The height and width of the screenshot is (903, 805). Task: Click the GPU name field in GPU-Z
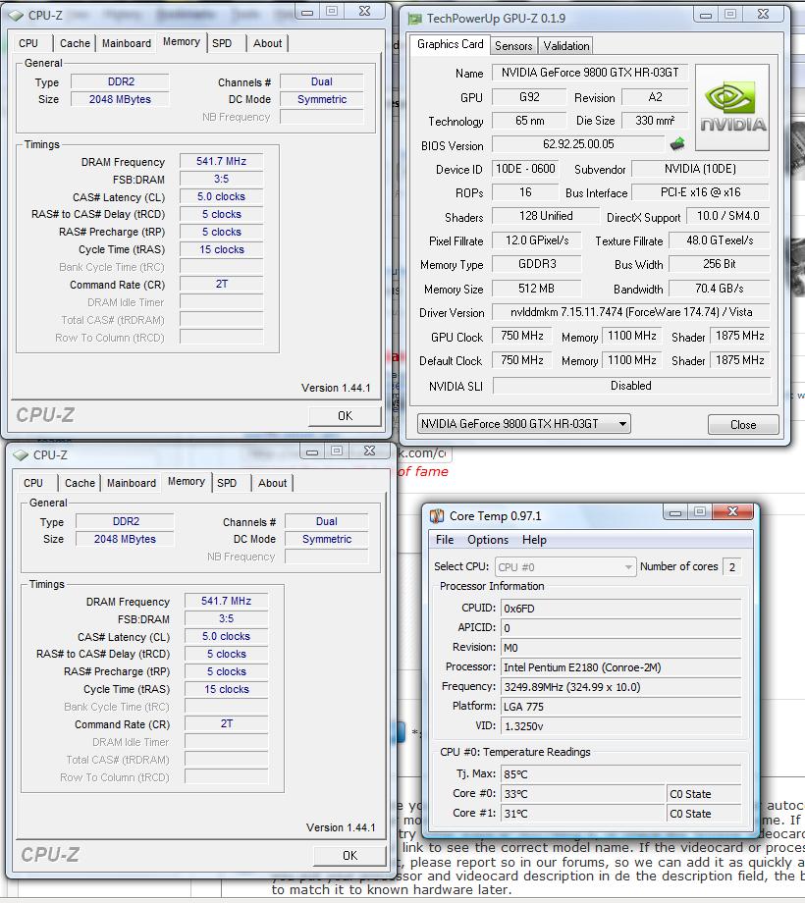[590, 73]
